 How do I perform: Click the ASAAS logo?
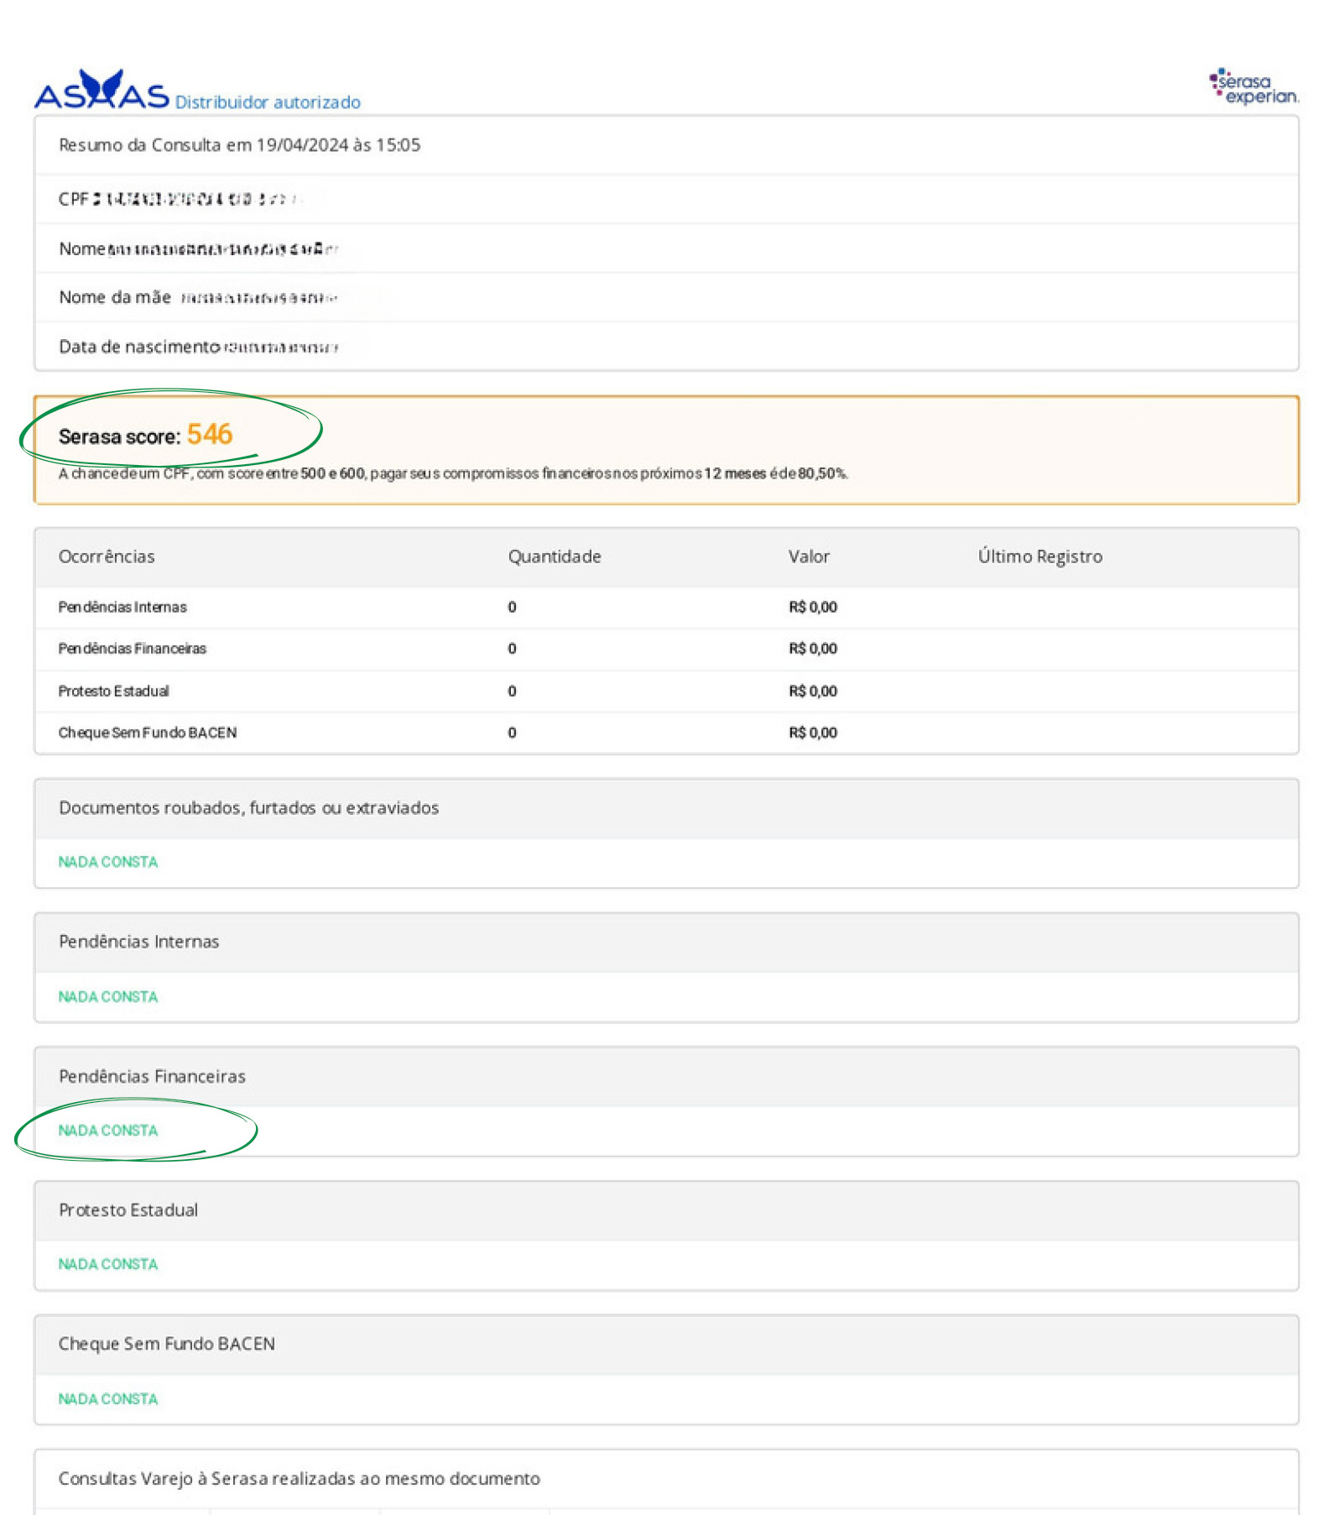101,91
